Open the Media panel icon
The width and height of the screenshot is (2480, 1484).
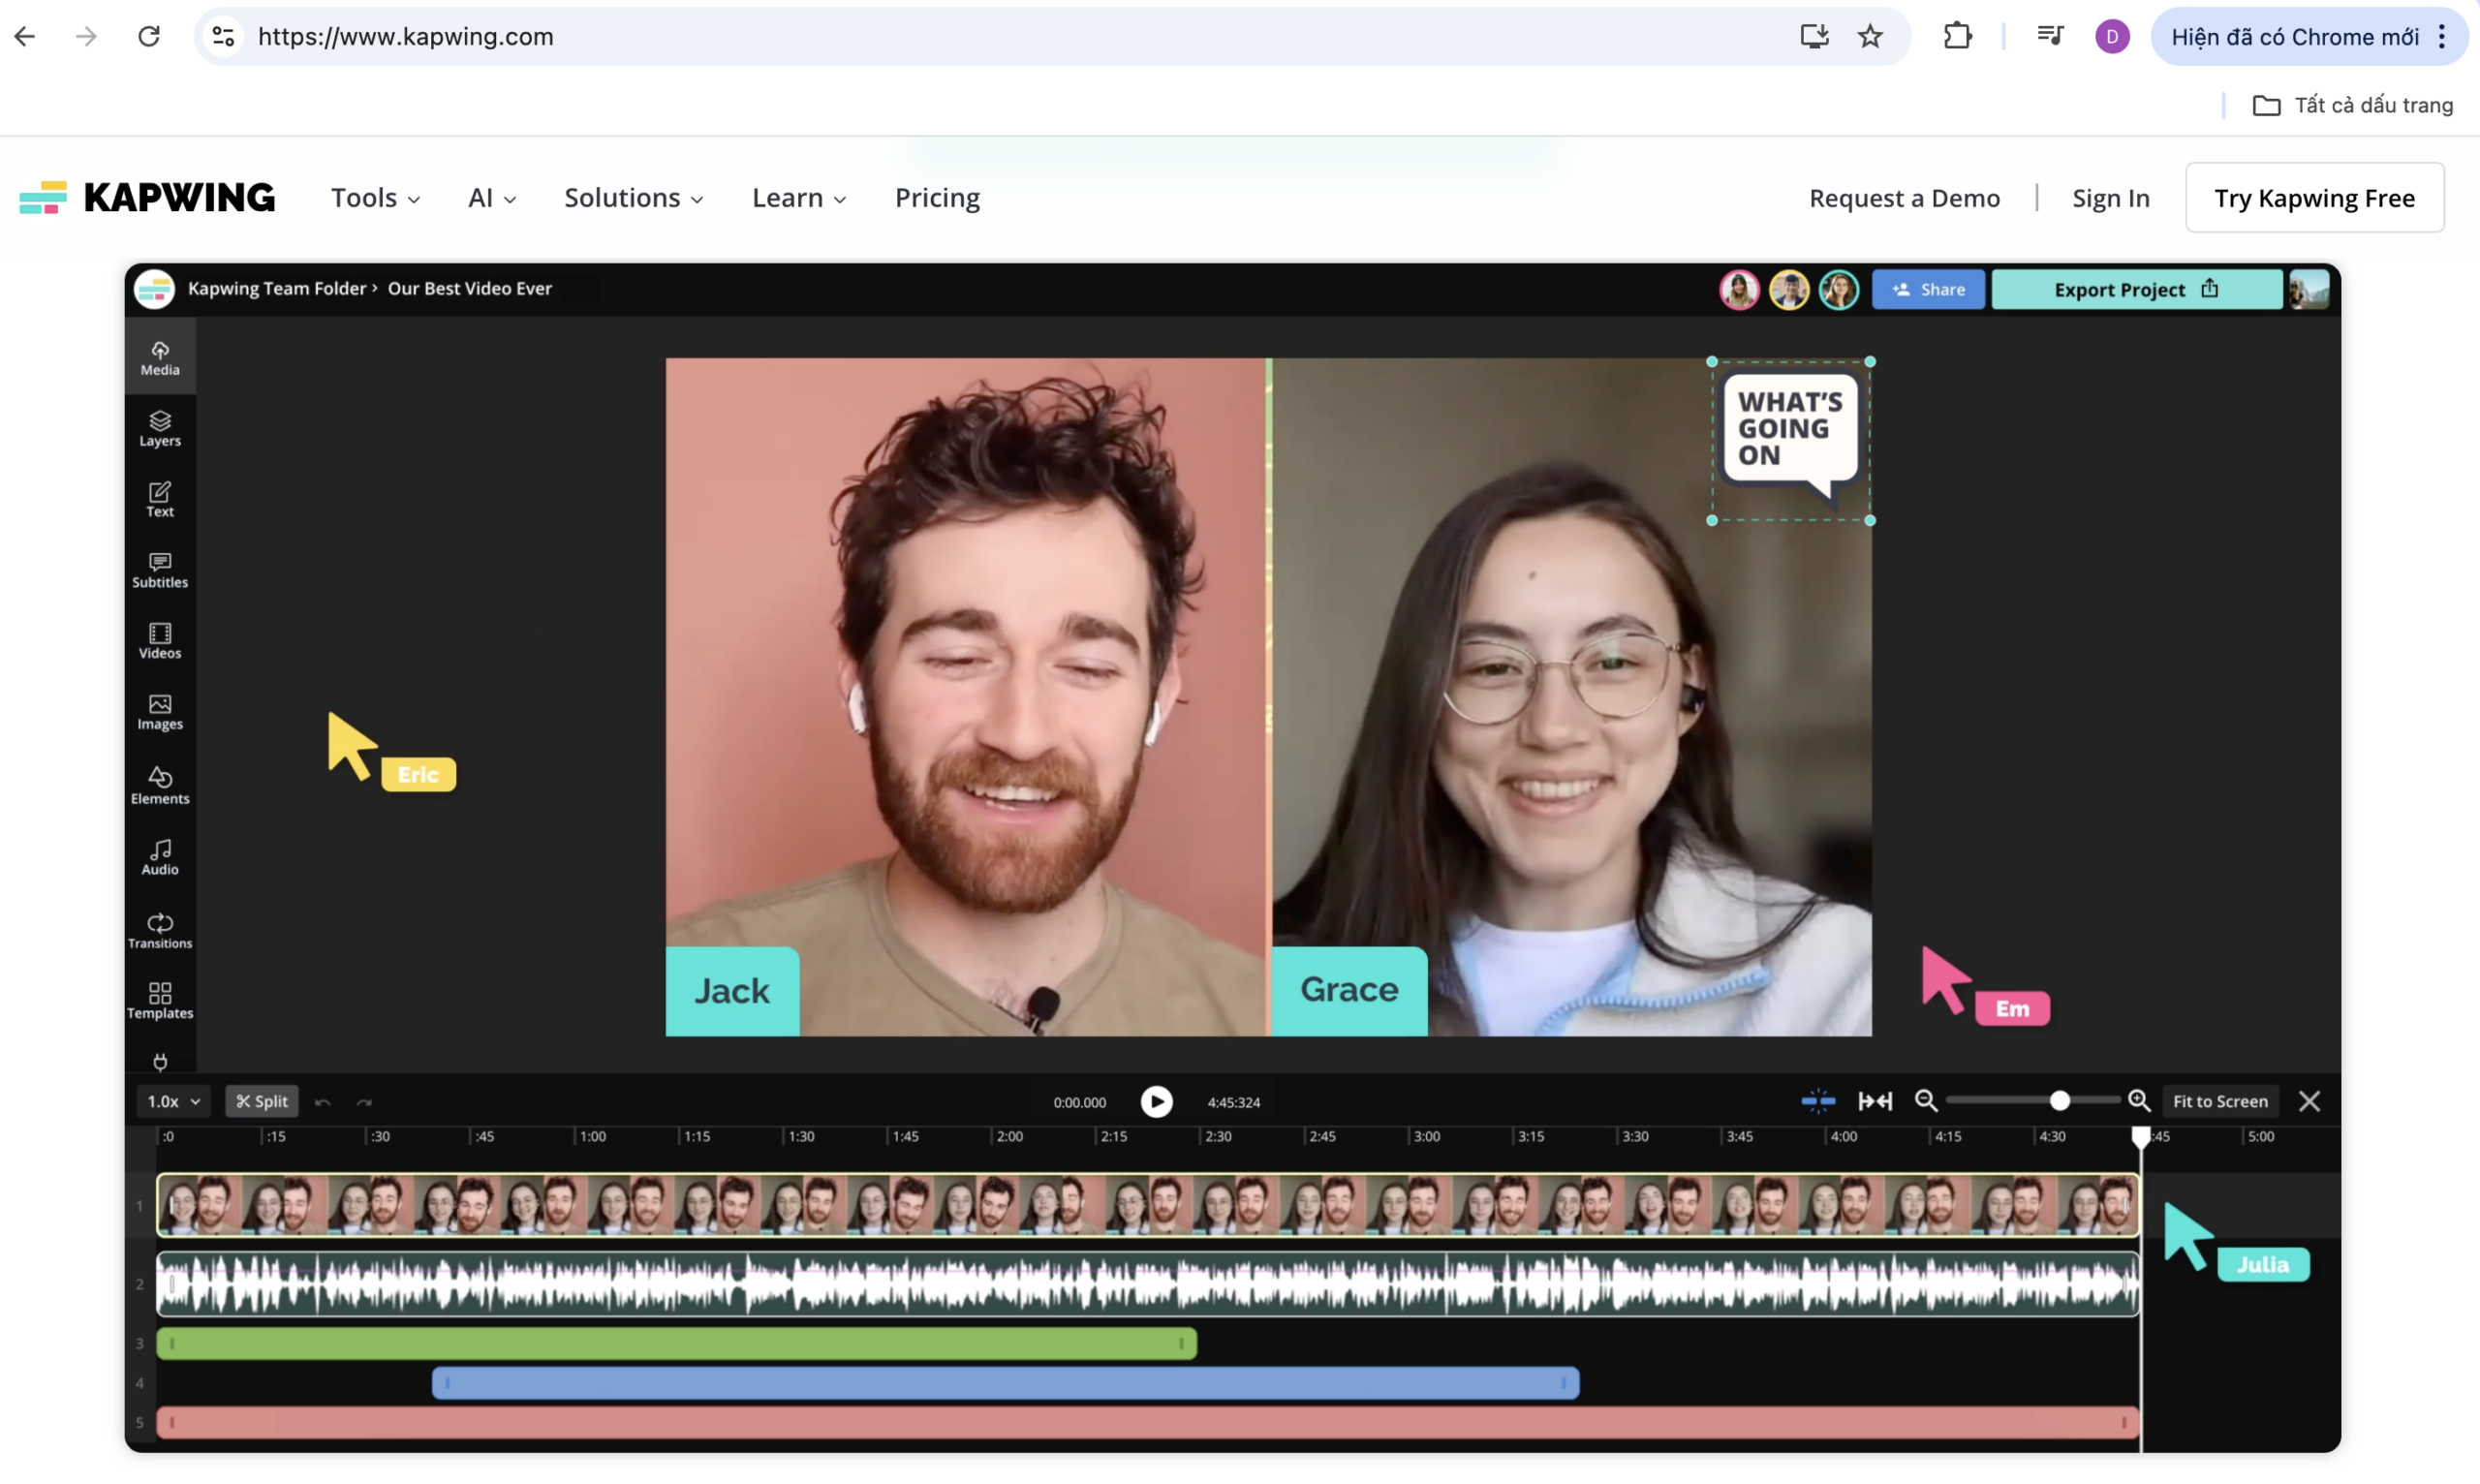tap(160, 358)
